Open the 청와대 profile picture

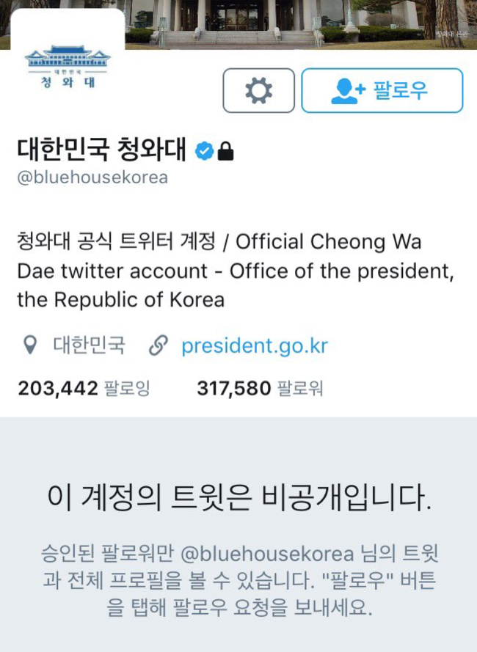(68, 67)
